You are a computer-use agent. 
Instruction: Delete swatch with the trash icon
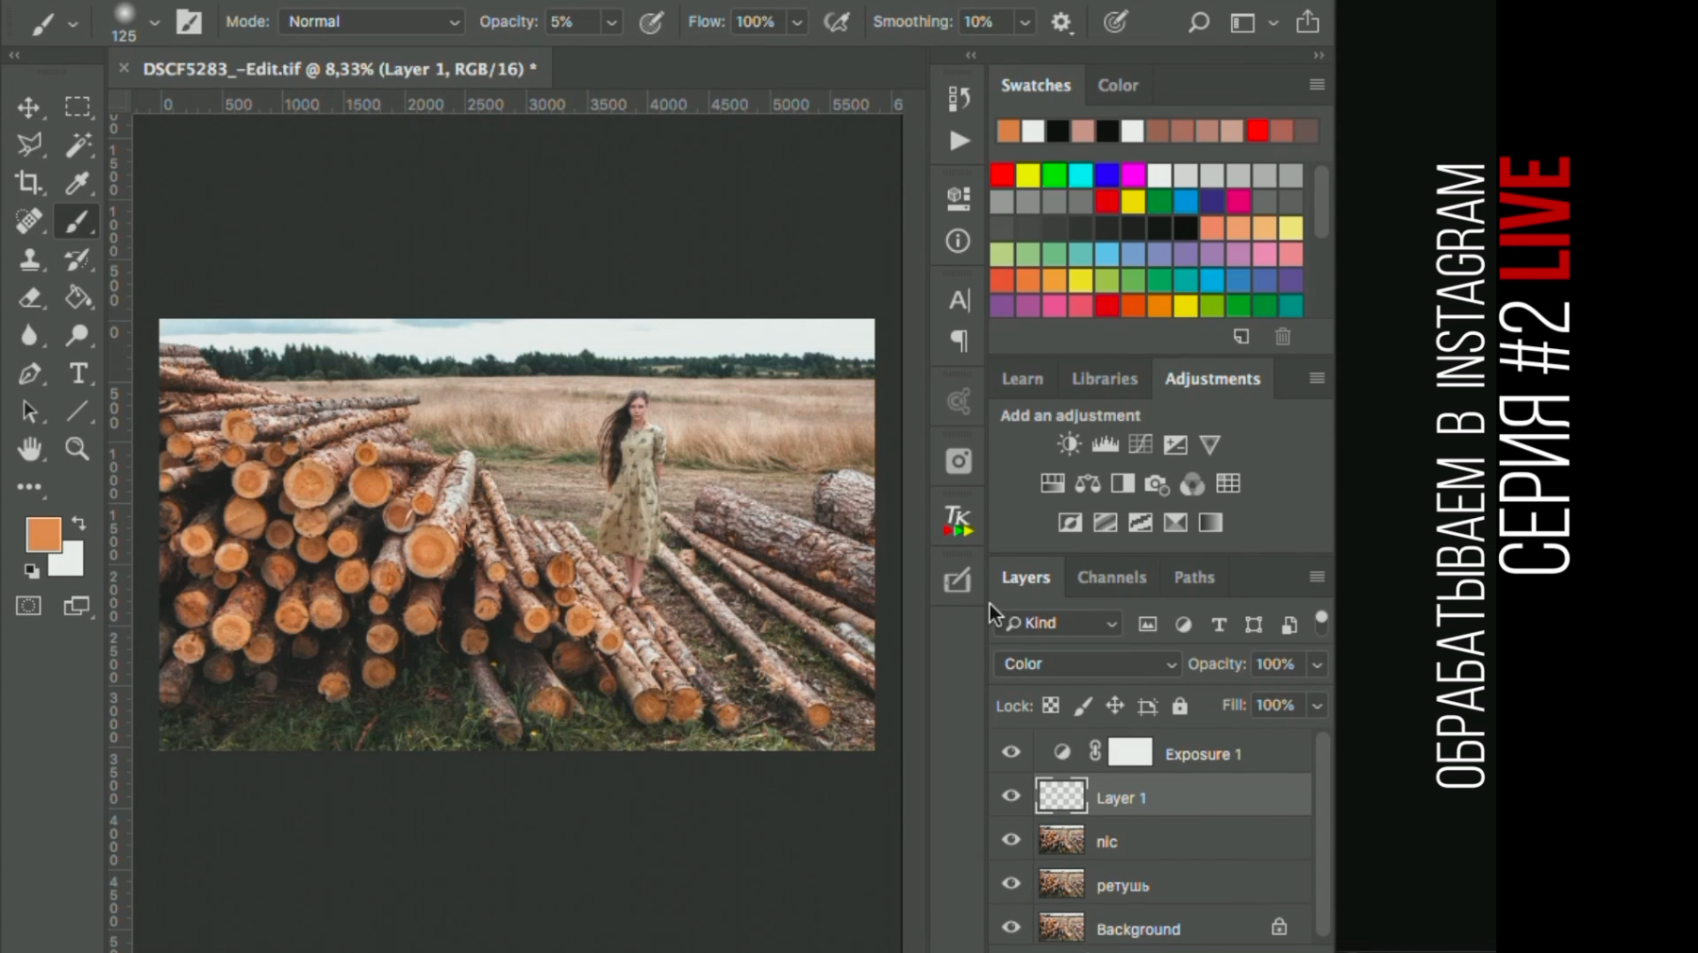pos(1283,337)
